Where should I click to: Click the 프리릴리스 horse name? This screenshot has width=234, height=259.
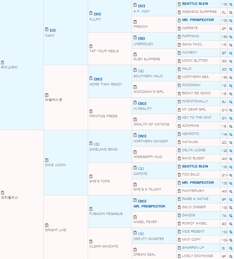tap(9, 197)
